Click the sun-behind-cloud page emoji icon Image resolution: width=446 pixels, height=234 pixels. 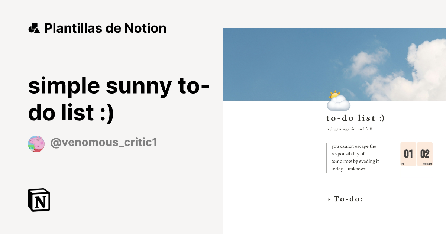[338, 100]
